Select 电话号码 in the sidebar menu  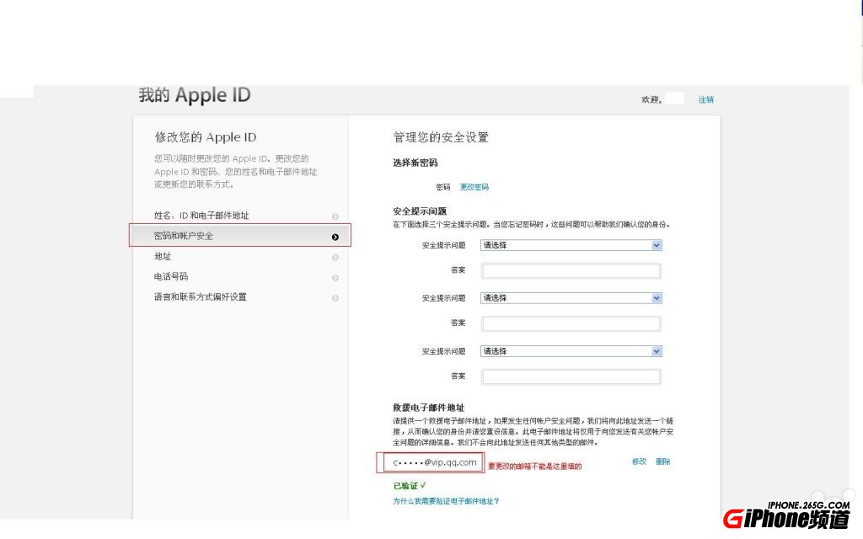tap(171, 276)
